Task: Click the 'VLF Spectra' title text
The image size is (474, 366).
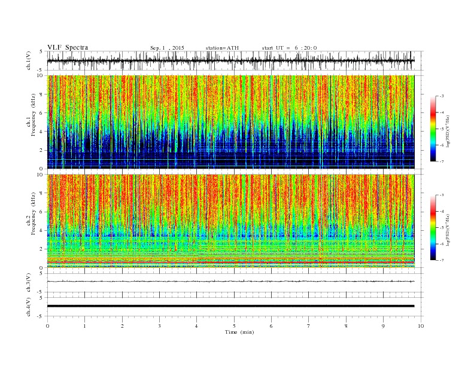Action: tap(68, 47)
